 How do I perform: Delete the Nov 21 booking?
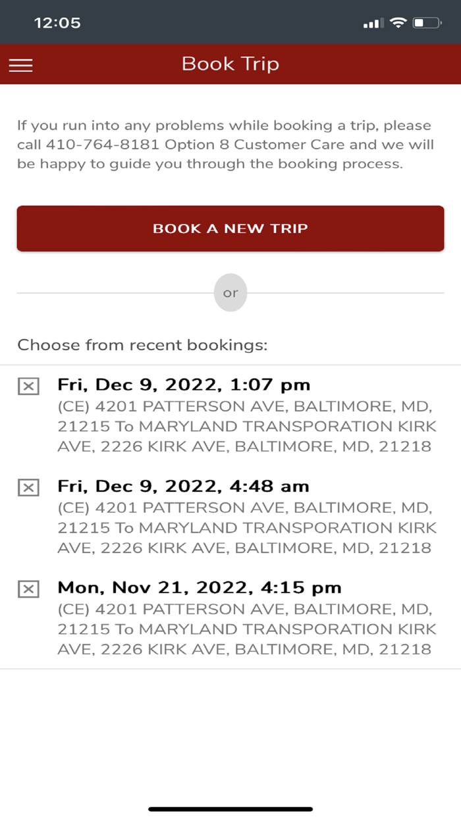pos(28,588)
